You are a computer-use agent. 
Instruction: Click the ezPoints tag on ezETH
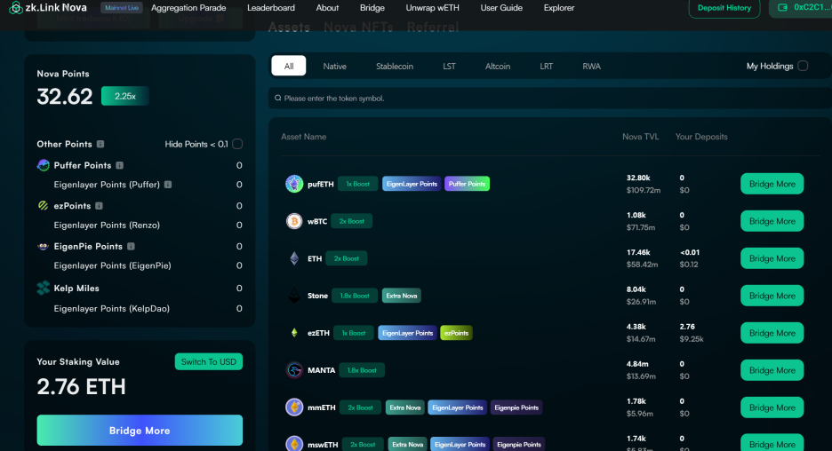click(456, 333)
